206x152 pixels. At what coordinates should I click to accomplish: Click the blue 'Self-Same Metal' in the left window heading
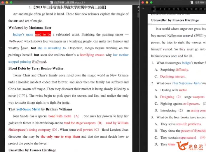click(x=28, y=109)
